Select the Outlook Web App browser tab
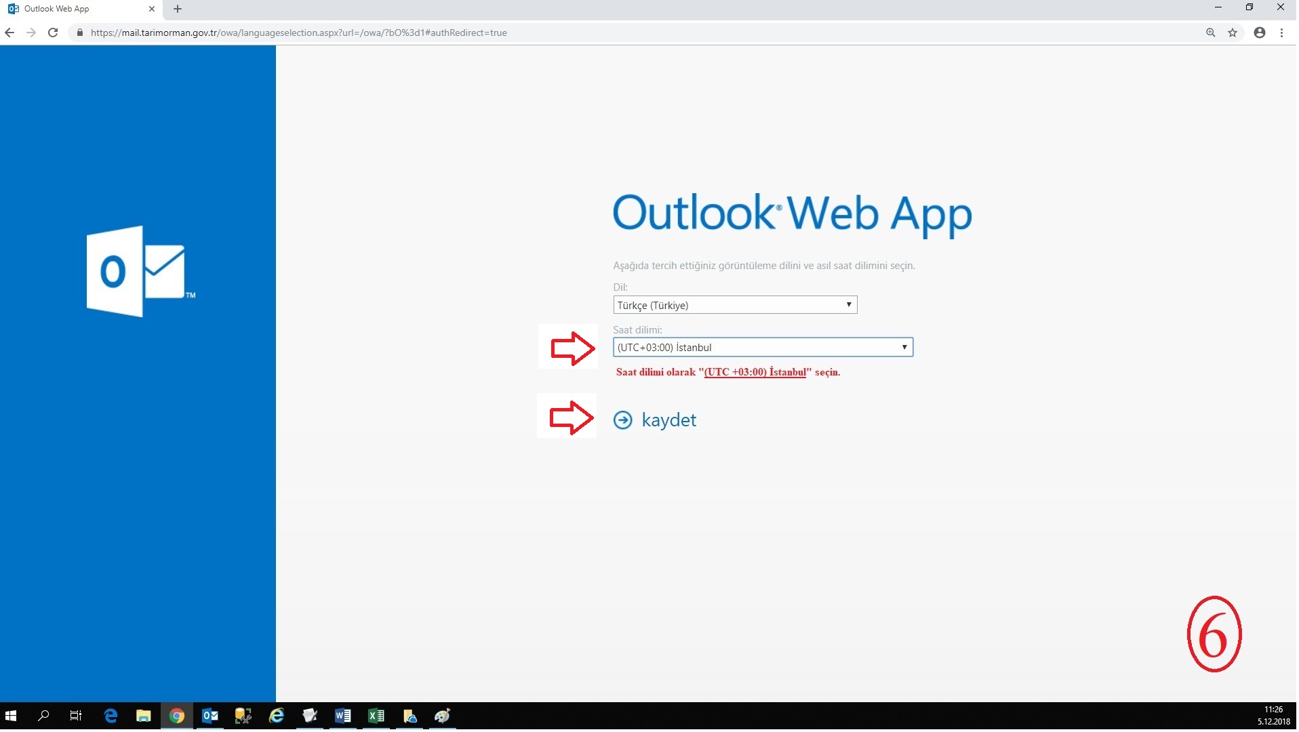This screenshot has height=732, width=1299. [75, 9]
